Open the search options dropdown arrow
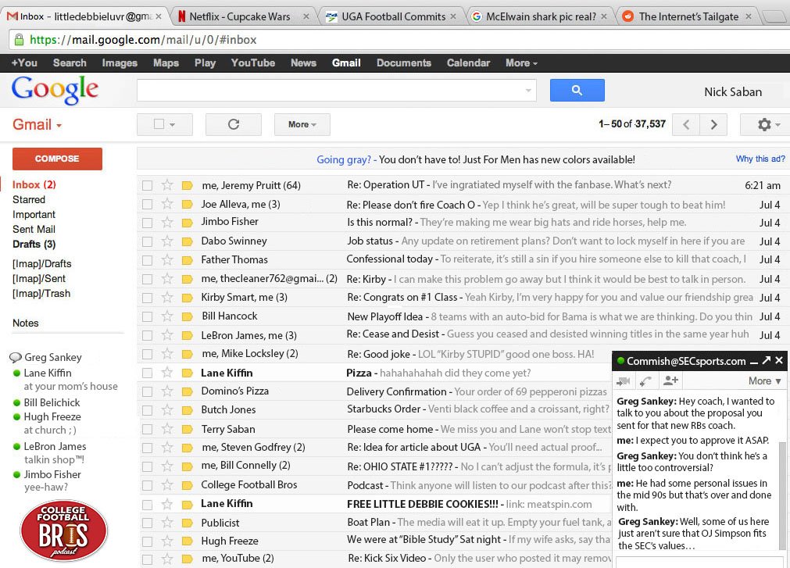Viewport: 790px width, 568px height. click(528, 91)
